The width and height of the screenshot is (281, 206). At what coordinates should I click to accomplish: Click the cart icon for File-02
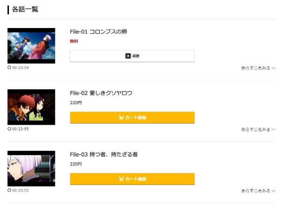[x=121, y=118]
